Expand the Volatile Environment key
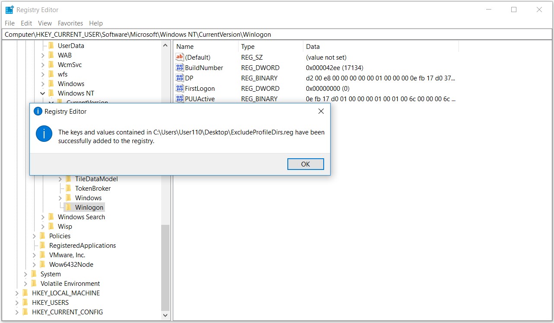Viewport: 554px width, 323px height. [25, 284]
